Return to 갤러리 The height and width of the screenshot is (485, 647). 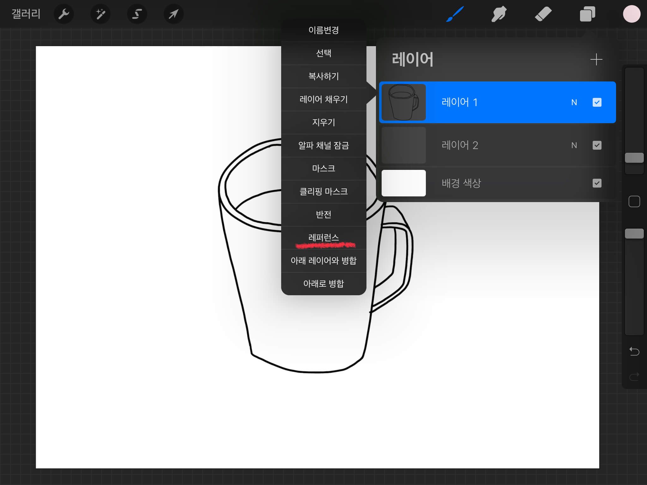point(26,14)
